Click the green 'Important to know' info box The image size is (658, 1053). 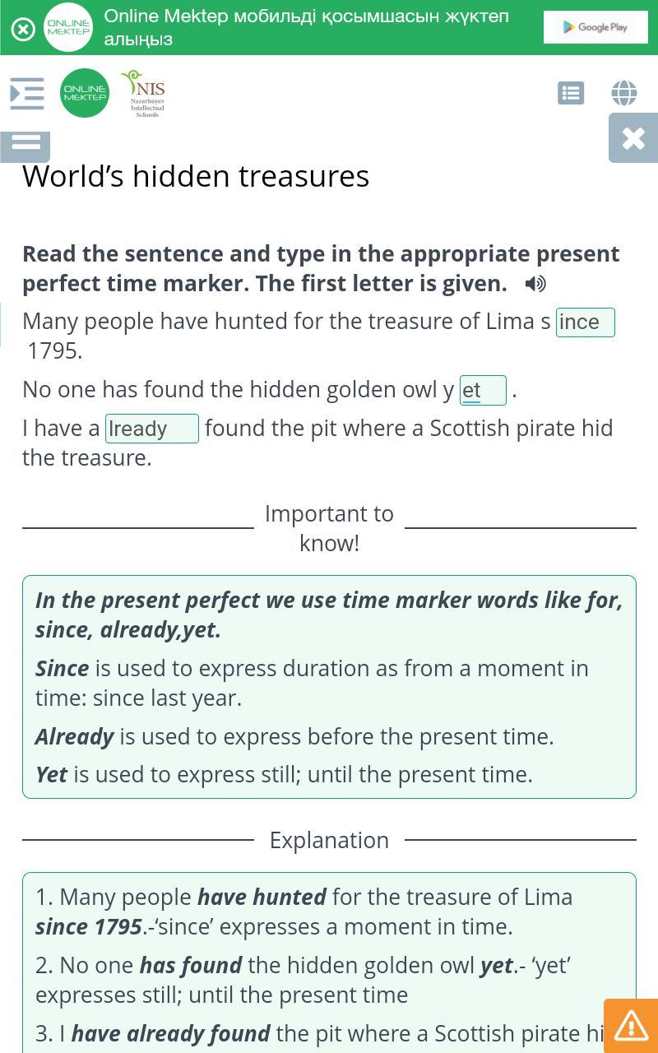pos(329,686)
